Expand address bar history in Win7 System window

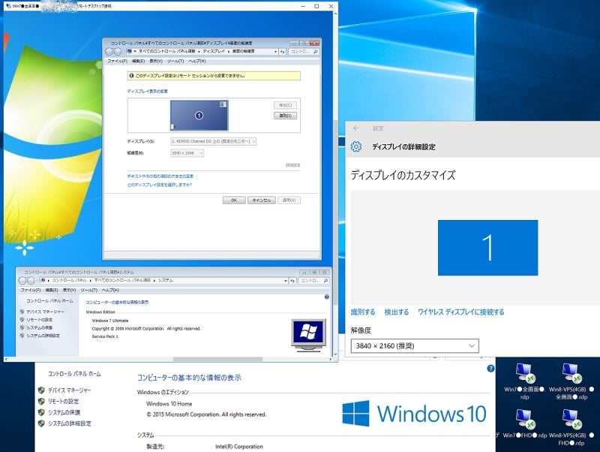[x=286, y=281]
